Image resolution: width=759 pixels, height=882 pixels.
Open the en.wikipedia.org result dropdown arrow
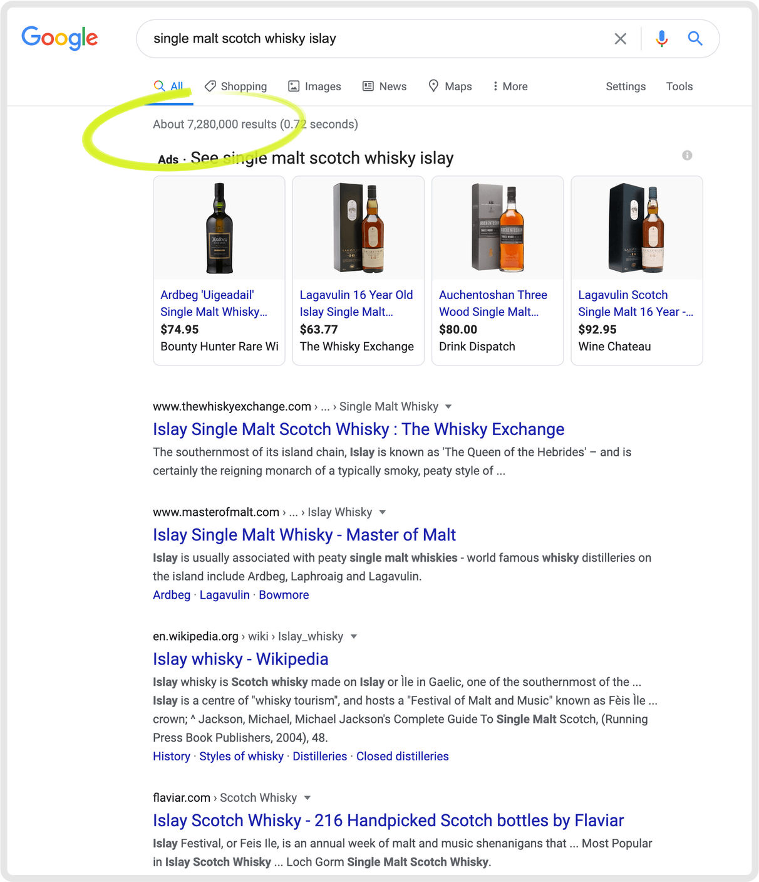(x=354, y=637)
